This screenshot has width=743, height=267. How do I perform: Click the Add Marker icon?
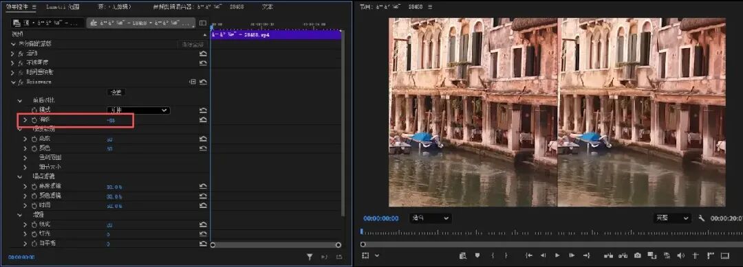[477, 255]
